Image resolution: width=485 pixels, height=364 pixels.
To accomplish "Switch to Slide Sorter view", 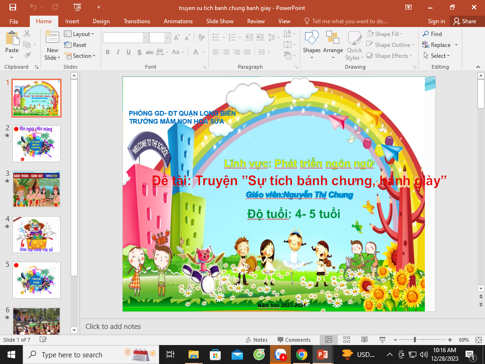I will click(x=346, y=340).
